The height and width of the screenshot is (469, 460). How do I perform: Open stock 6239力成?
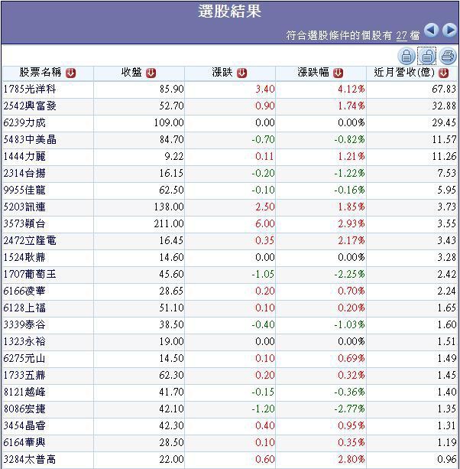pos(24,122)
